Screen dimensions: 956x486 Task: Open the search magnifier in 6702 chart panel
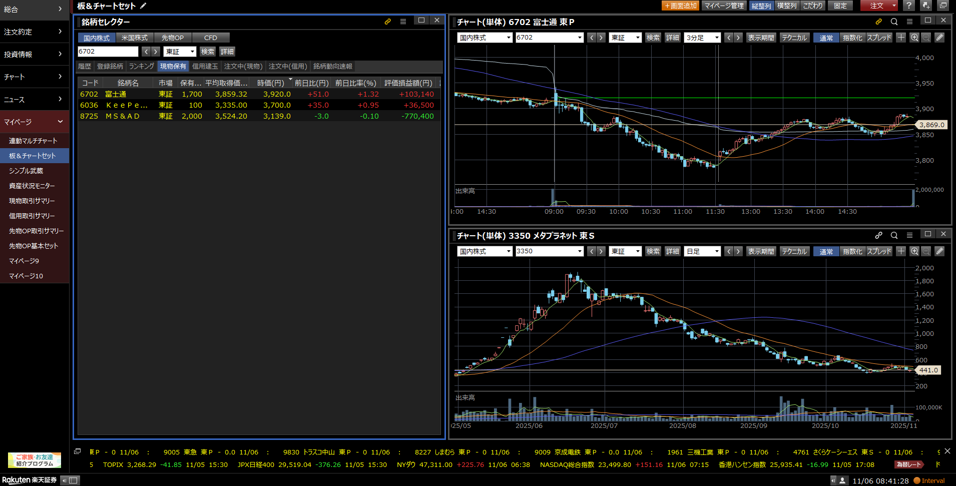click(894, 22)
